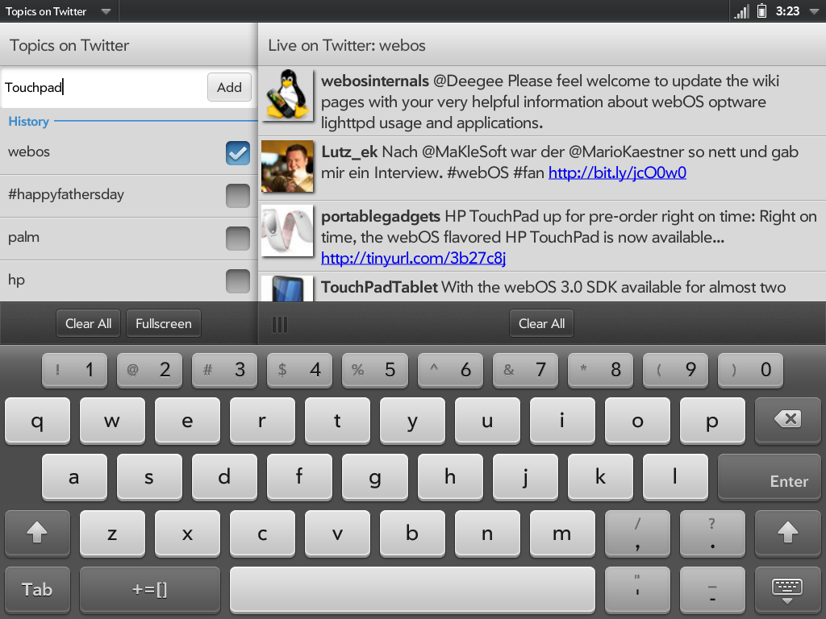Tap the p letter key
Image resolution: width=826 pixels, height=619 pixels.
[713, 420]
